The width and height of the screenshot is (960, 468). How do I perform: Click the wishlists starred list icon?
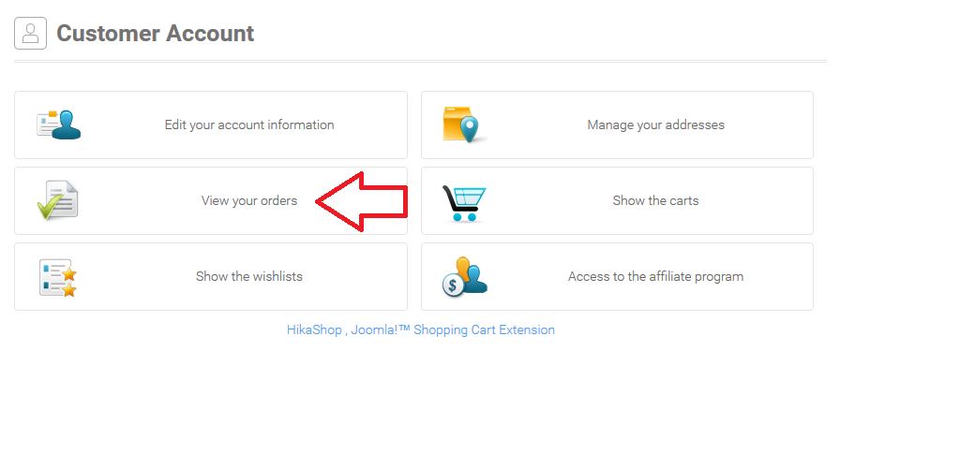(x=58, y=277)
